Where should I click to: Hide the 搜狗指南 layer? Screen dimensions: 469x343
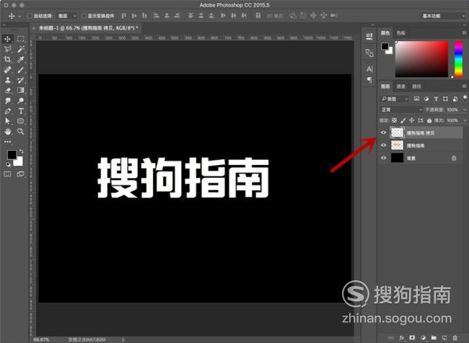click(383, 146)
